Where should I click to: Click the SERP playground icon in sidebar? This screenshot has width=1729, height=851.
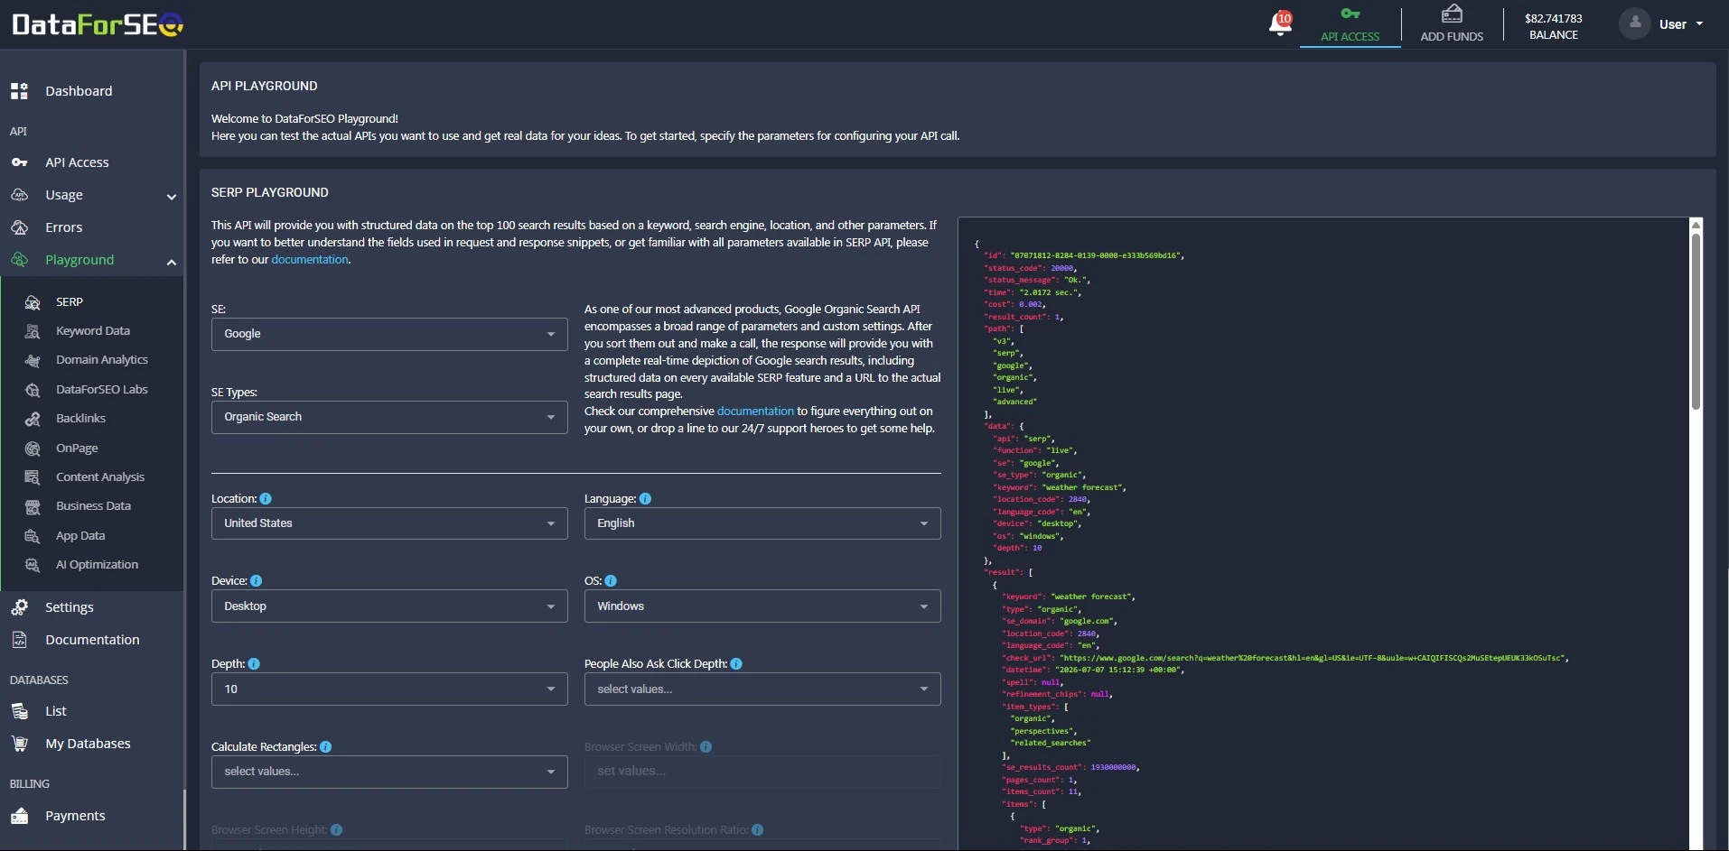[33, 302]
